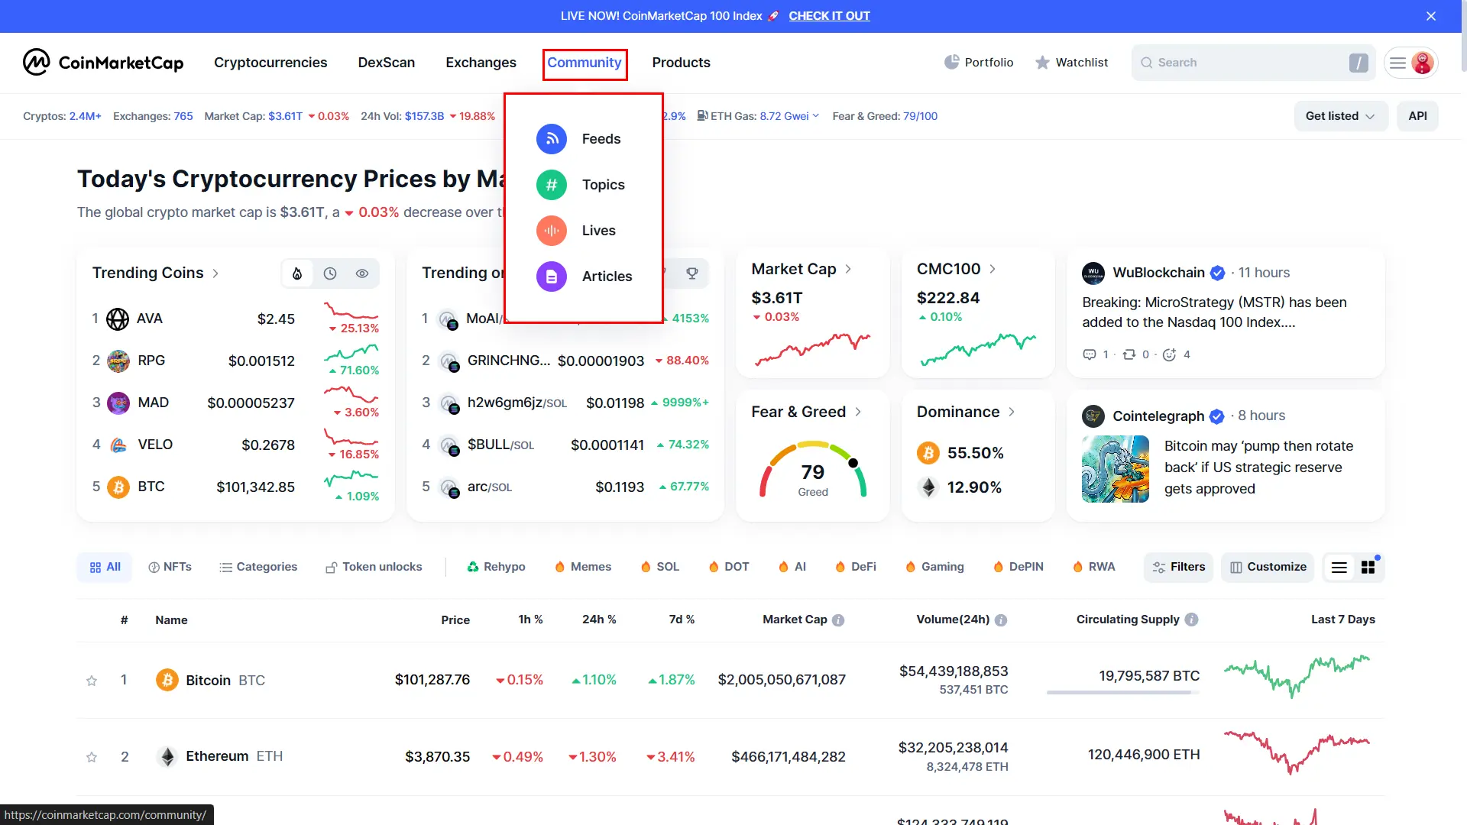Click the API button

tap(1417, 116)
